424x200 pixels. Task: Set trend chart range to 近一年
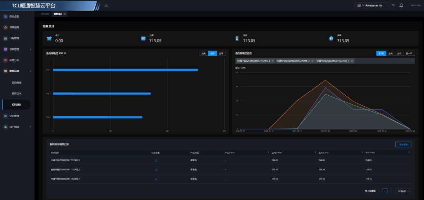click(x=409, y=53)
